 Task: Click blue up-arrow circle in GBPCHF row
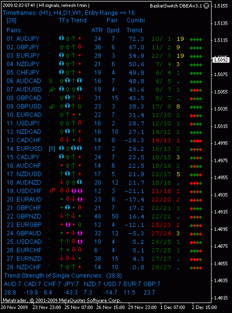click(x=68, y=207)
